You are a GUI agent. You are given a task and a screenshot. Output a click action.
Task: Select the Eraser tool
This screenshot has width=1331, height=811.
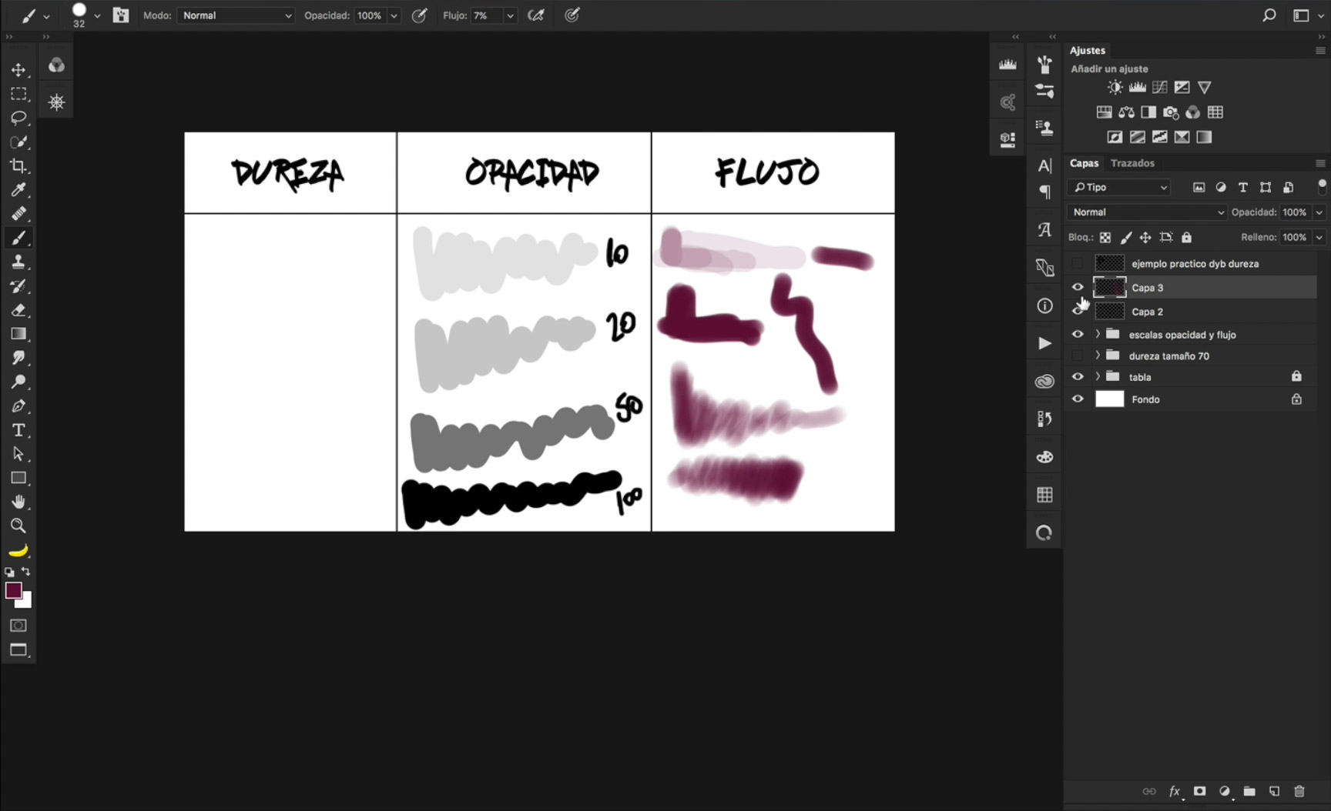coord(18,310)
